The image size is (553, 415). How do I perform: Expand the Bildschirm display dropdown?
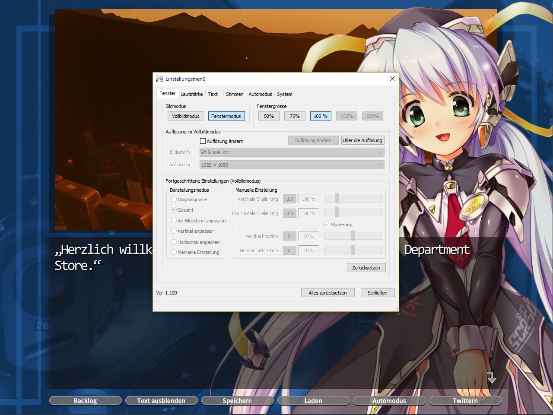(x=292, y=152)
